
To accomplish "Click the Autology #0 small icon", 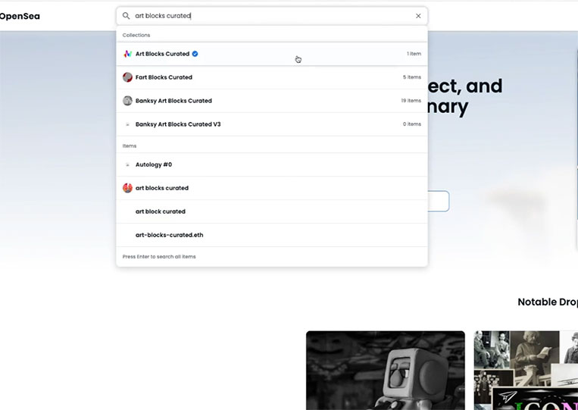I will pyautogui.click(x=127, y=164).
